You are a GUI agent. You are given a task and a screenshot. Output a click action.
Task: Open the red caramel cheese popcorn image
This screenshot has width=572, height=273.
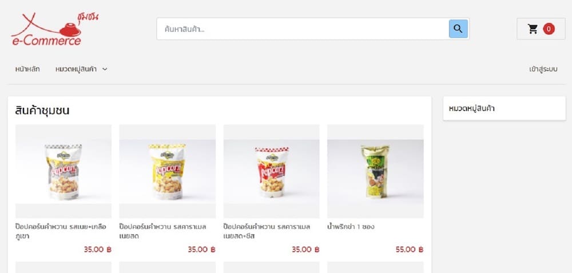point(271,171)
